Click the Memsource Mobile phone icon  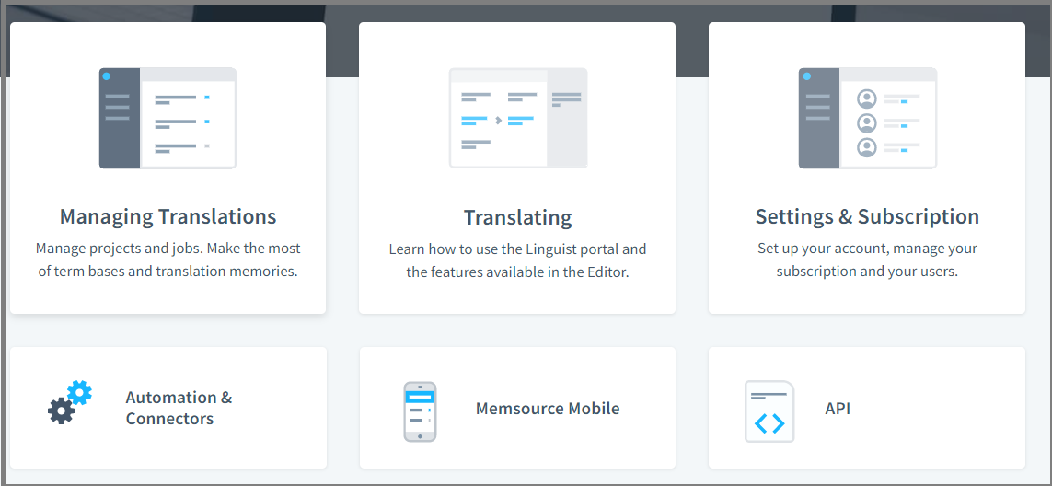pos(420,411)
